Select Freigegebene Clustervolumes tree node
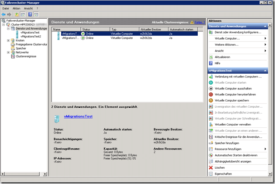Screen dimensions: 275x184 click(31, 44)
